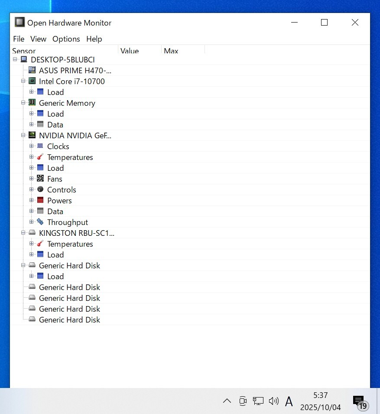This screenshot has width=380, height=414.
Task: Open the Help menu
Action: pos(94,39)
